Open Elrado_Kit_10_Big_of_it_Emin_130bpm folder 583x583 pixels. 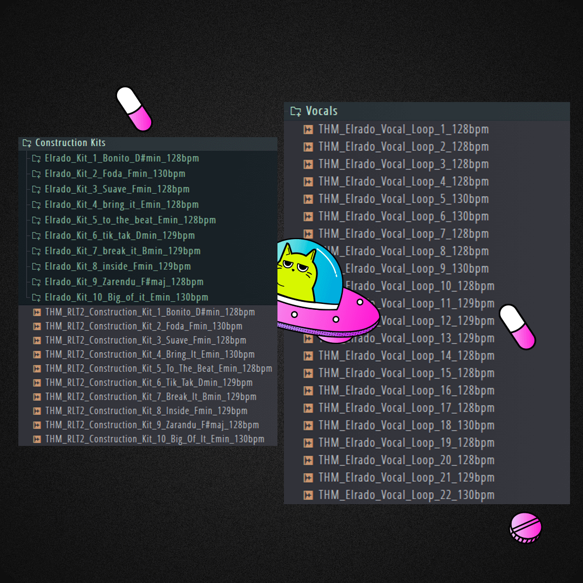[x=126, y=297]
